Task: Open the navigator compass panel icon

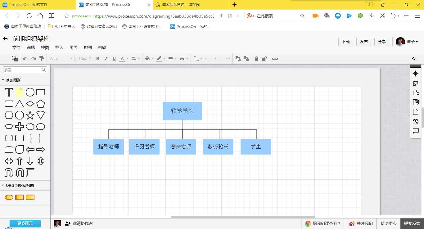Action: pos(416,74)
